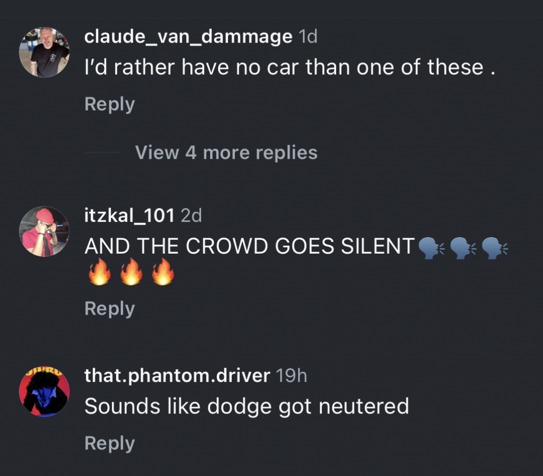Open that.phantom.driver's red and blue avatar

pyautogui.click(x=45, y=392)
